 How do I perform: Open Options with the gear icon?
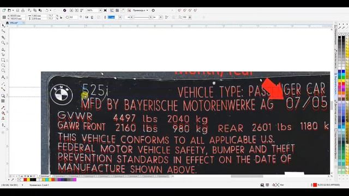(x=153, y=10)
